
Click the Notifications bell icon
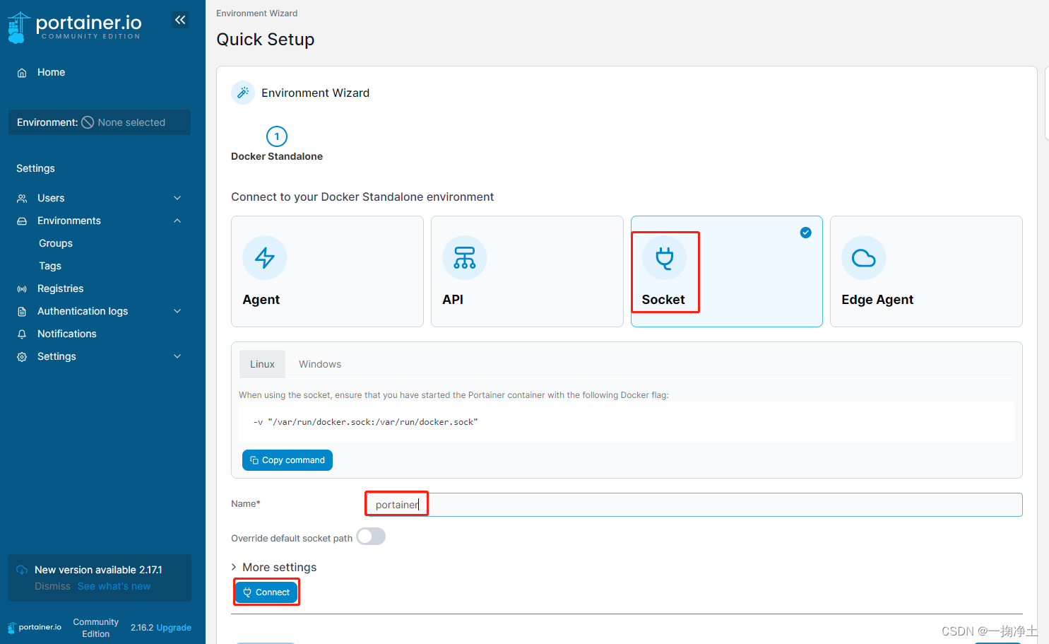pos(22,334)
